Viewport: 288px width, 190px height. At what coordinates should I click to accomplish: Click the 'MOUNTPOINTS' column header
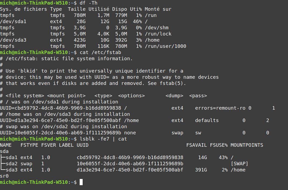pyautogui.click(x=247, y=145)
